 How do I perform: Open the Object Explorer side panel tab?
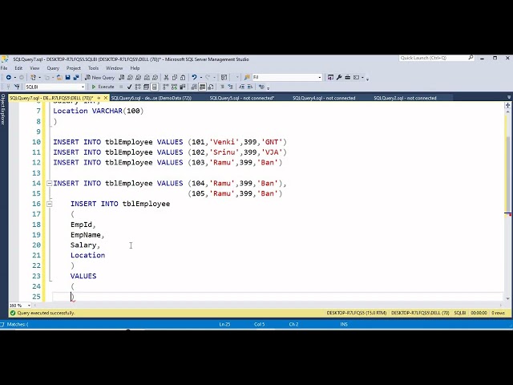point(3,109)
